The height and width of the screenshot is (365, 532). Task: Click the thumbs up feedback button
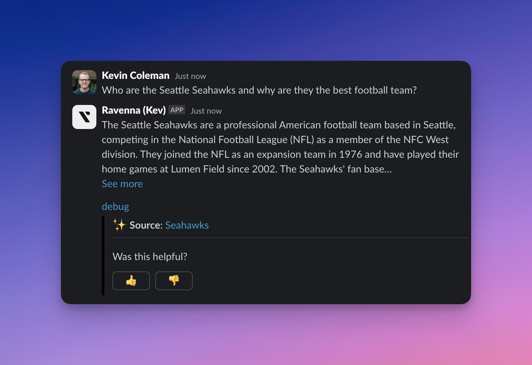click(131, 281)
